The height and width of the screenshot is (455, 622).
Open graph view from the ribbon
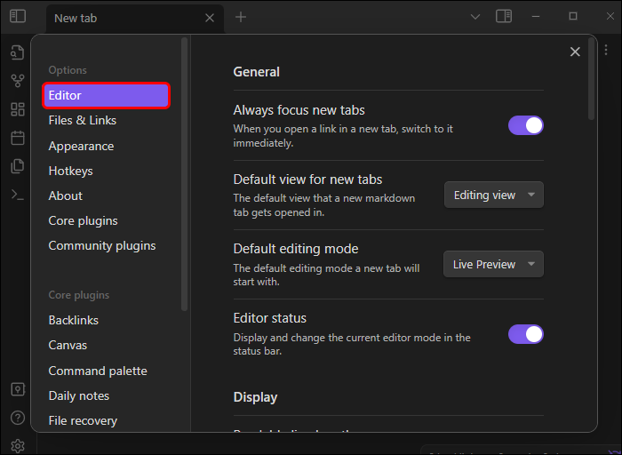(x=18, y=81)
